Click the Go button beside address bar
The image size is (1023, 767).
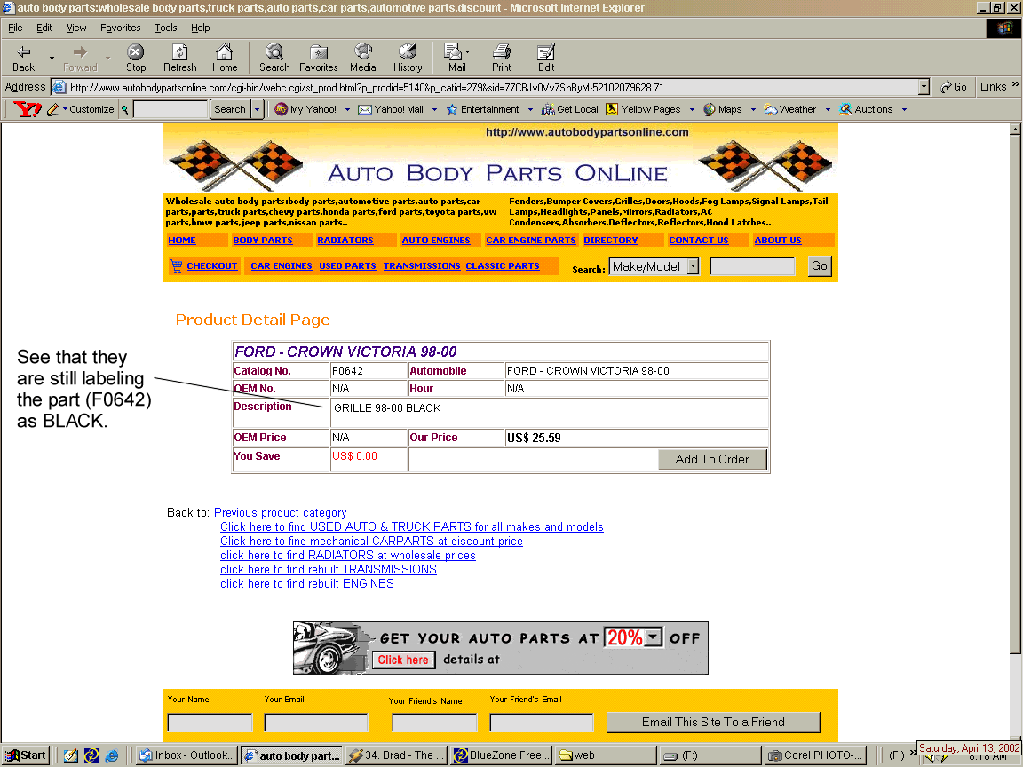953,87
